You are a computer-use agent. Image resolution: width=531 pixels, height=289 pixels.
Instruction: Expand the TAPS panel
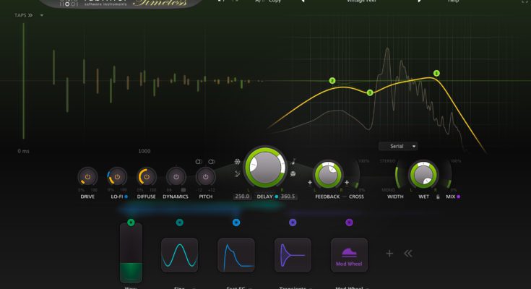[23, 14]
